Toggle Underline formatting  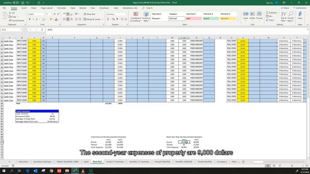pyautogui.click(x=37, y=19)
